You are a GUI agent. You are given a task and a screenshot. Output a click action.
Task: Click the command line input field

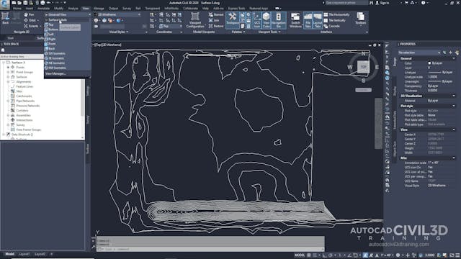click(210, 250)
